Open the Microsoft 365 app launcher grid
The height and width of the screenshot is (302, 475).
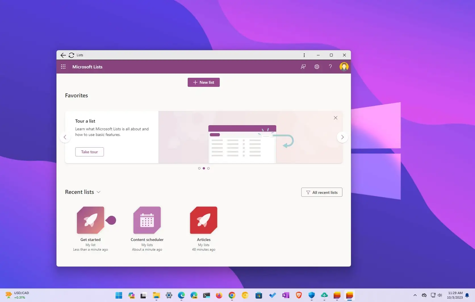(x=63, y=67)
